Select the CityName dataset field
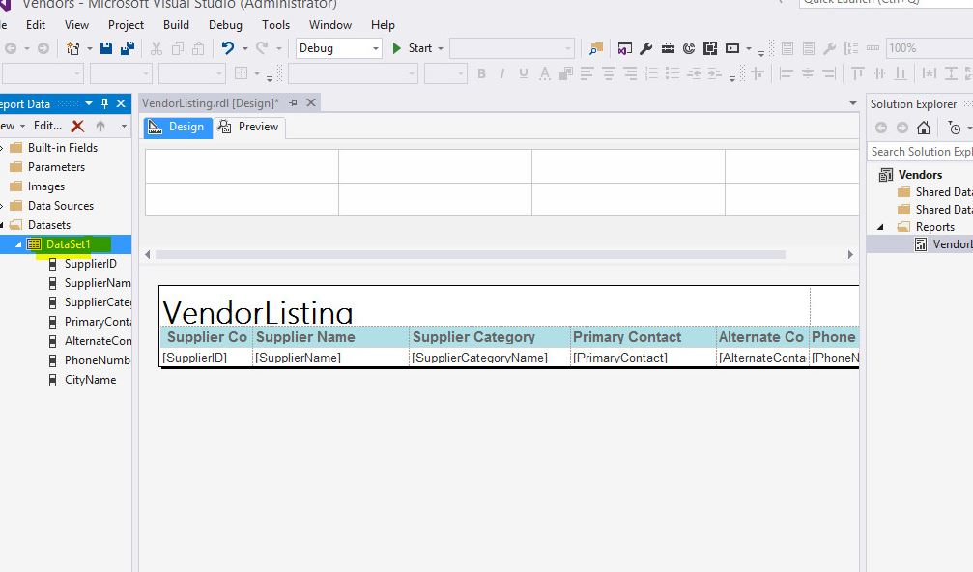The image size is (973, 572). (x=90, y=380)
